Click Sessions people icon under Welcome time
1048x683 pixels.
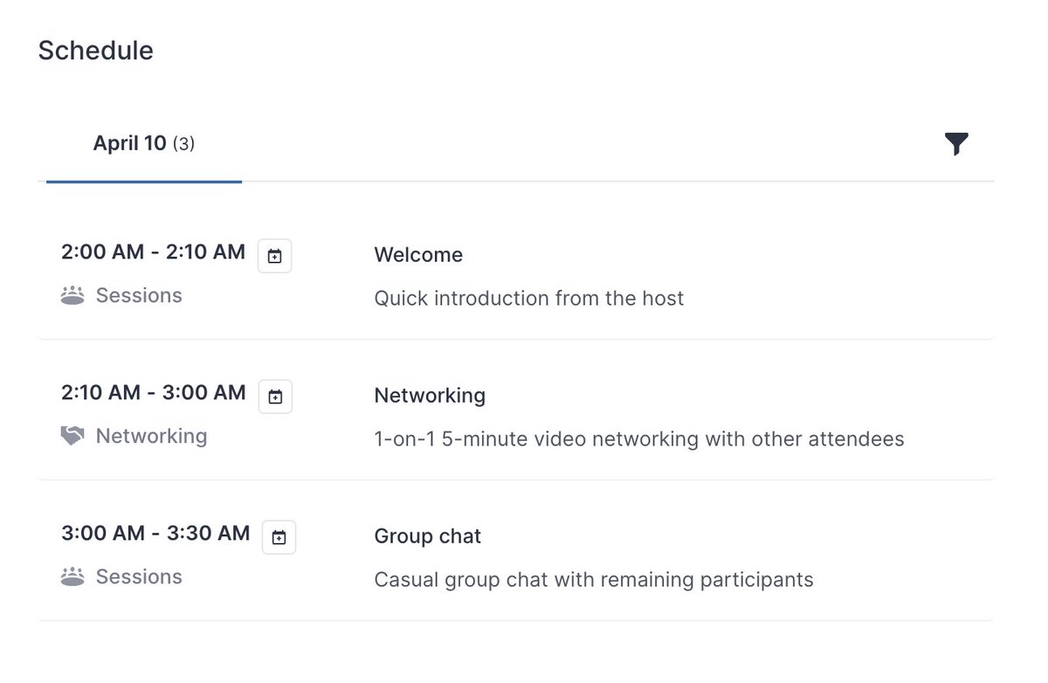pyautogui.click(x=72, y=296)
